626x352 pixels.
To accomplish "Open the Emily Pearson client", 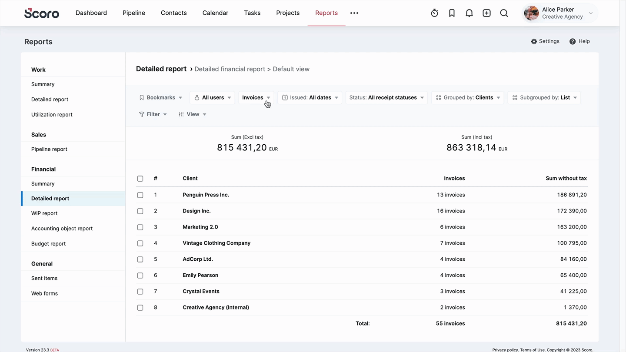I will pyautogui.click(x=200, y=276).
